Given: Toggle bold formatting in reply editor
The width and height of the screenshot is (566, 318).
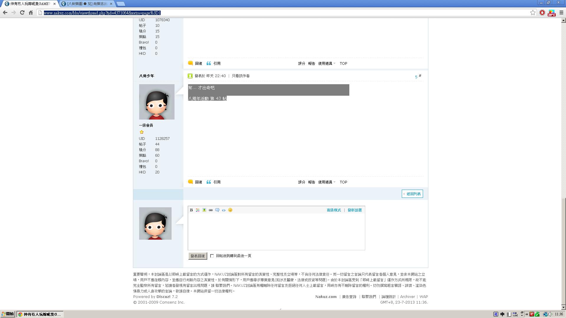Looking at the screenshot, I should click(x=191, y=210).
